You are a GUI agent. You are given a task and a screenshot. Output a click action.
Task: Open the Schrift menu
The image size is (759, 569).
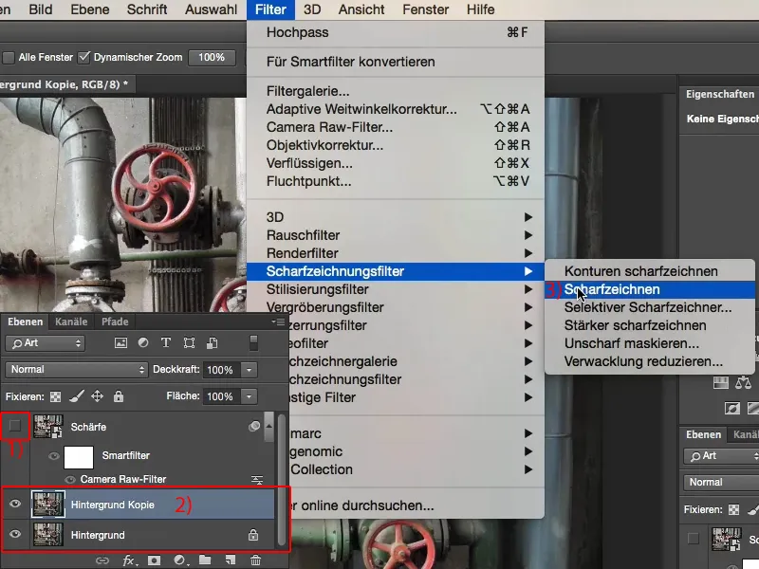click(147, 9)
